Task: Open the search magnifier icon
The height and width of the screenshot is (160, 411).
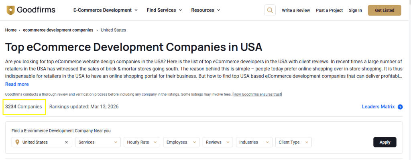Action: [x=270, y=10]
